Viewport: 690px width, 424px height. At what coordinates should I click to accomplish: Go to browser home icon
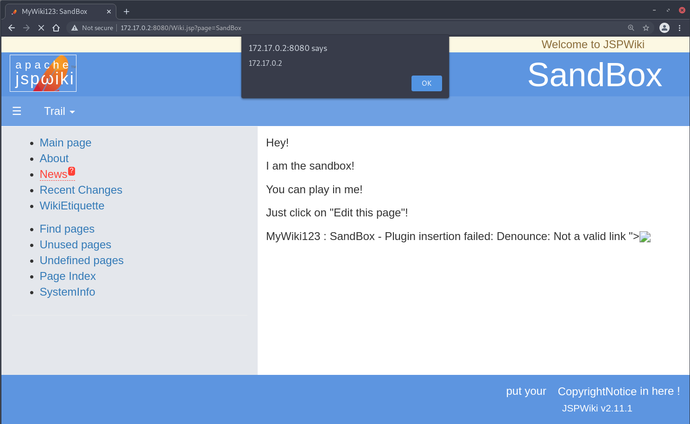[56, 28]
